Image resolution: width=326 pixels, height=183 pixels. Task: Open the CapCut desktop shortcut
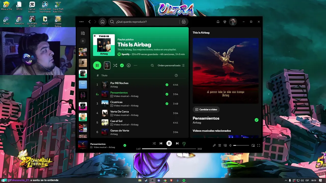tap(32, 7)
